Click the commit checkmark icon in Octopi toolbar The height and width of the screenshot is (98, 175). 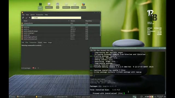click(26, 18)
